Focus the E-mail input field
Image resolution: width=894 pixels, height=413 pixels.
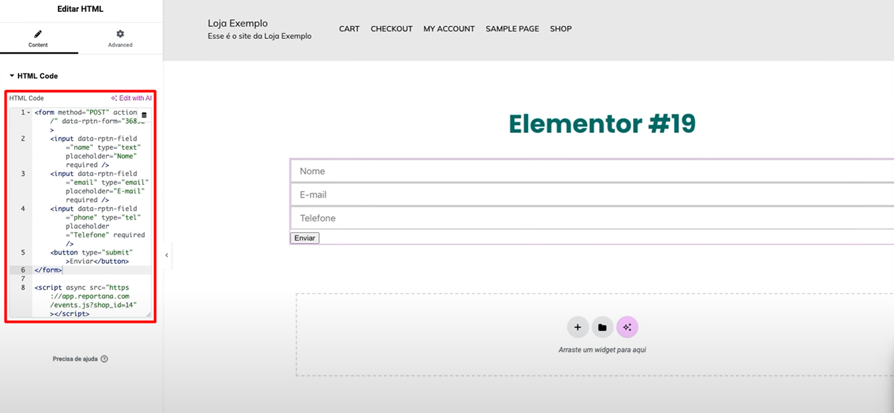591,195
